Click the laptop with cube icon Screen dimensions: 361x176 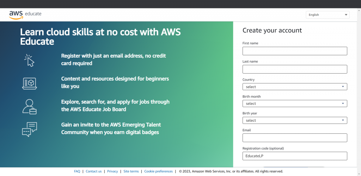[30, 83]
